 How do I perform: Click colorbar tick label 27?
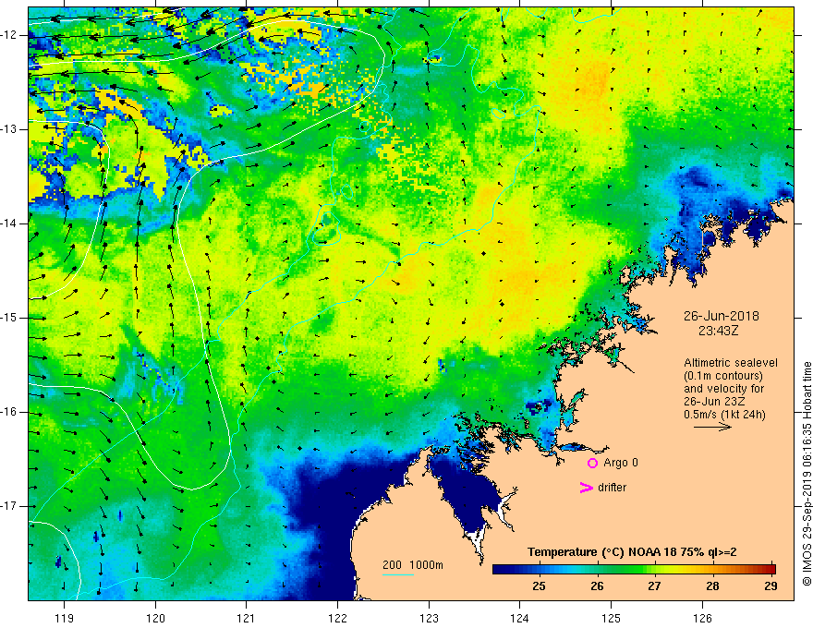[x=655, y=586]
